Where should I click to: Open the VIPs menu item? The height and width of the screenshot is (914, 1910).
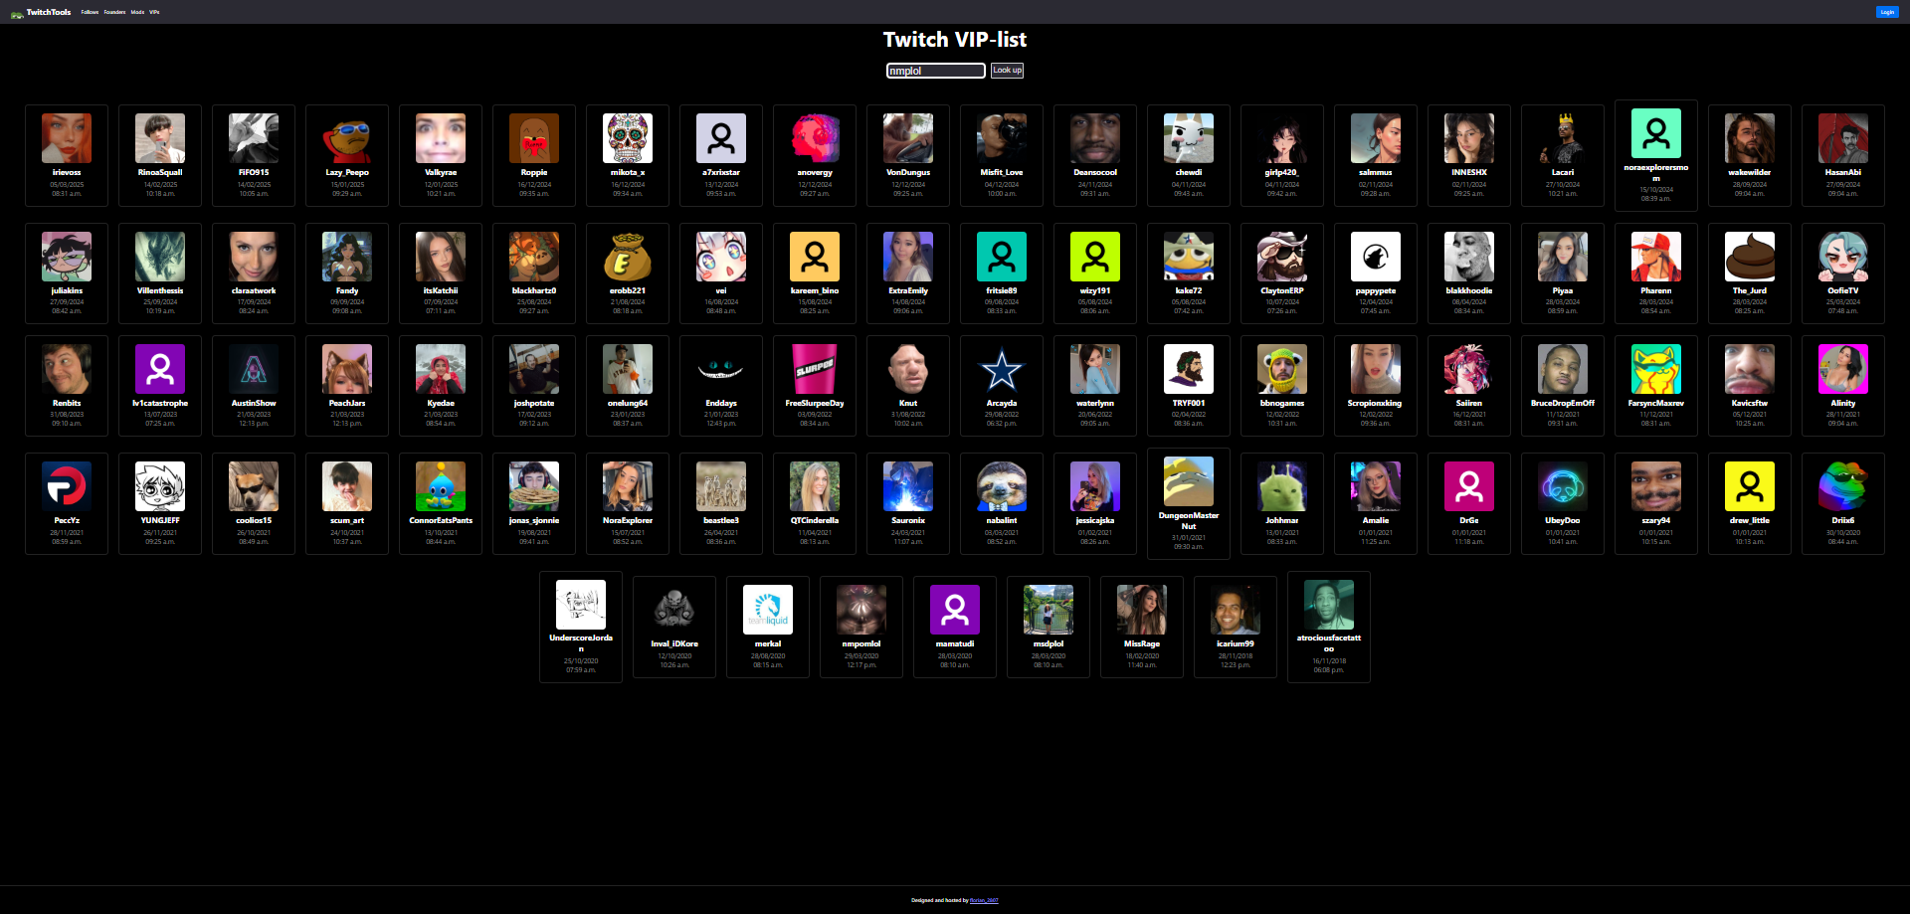[154, 12]
